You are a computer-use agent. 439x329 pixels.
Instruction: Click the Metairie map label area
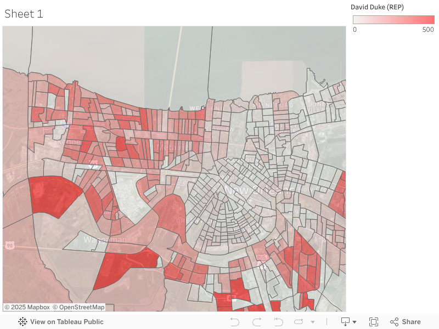[172, 147]
